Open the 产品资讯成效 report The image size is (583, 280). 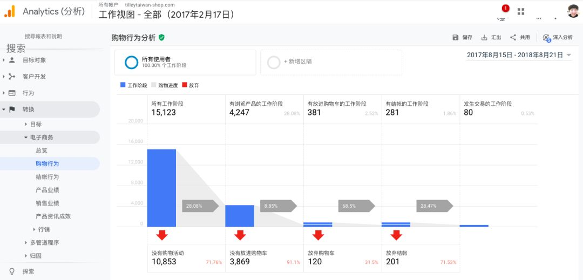click(x=53, y=216)
